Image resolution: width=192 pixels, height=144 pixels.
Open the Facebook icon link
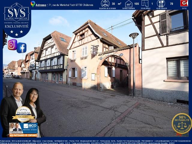(x=22, y=48)
